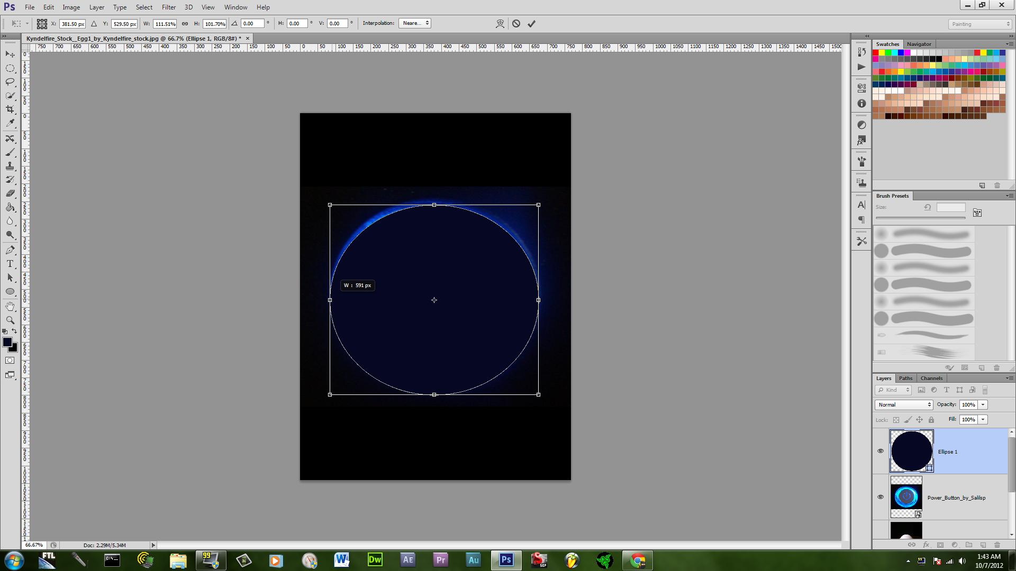Open the Character panel icon in the dock

coord(861,205)
